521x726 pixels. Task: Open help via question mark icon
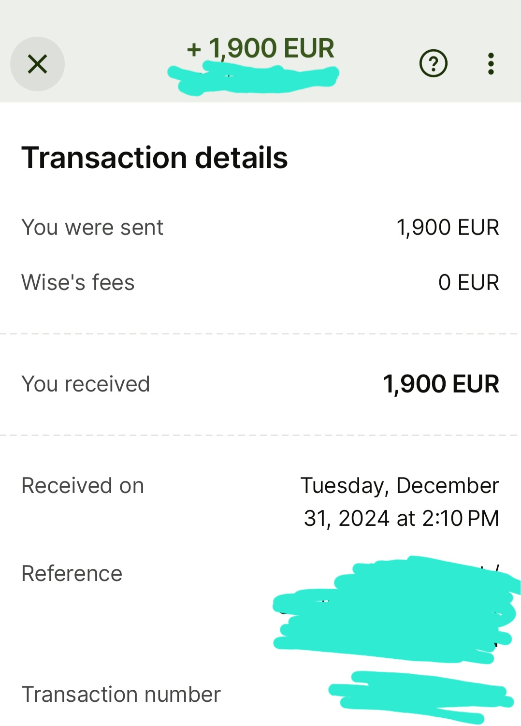tap(433, 63)
